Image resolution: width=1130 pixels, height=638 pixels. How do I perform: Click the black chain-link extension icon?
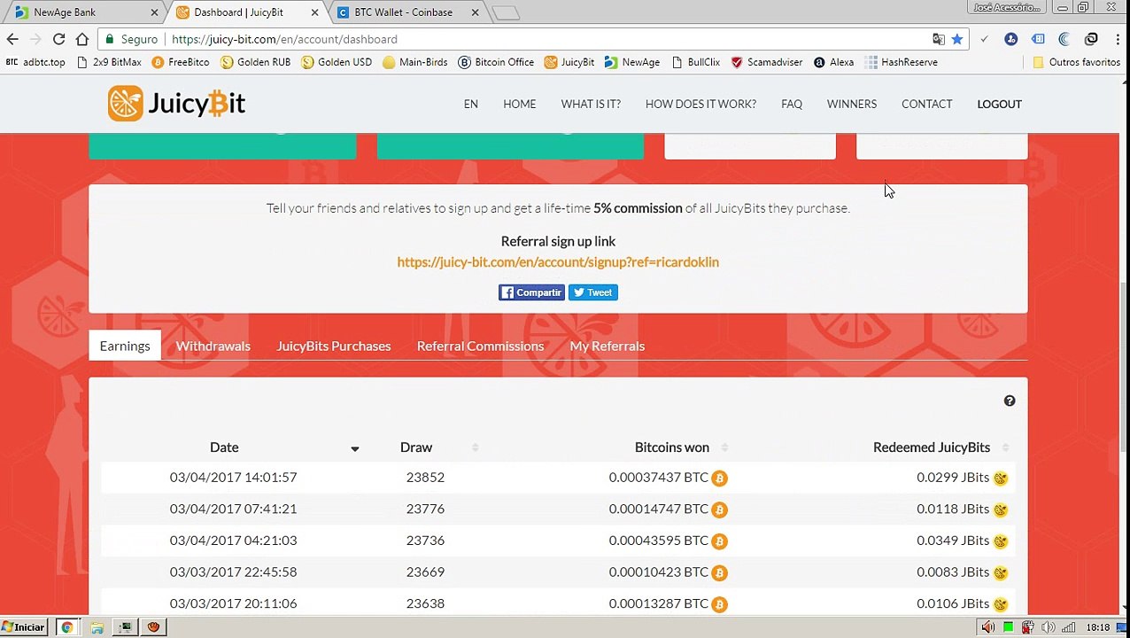1091,39
